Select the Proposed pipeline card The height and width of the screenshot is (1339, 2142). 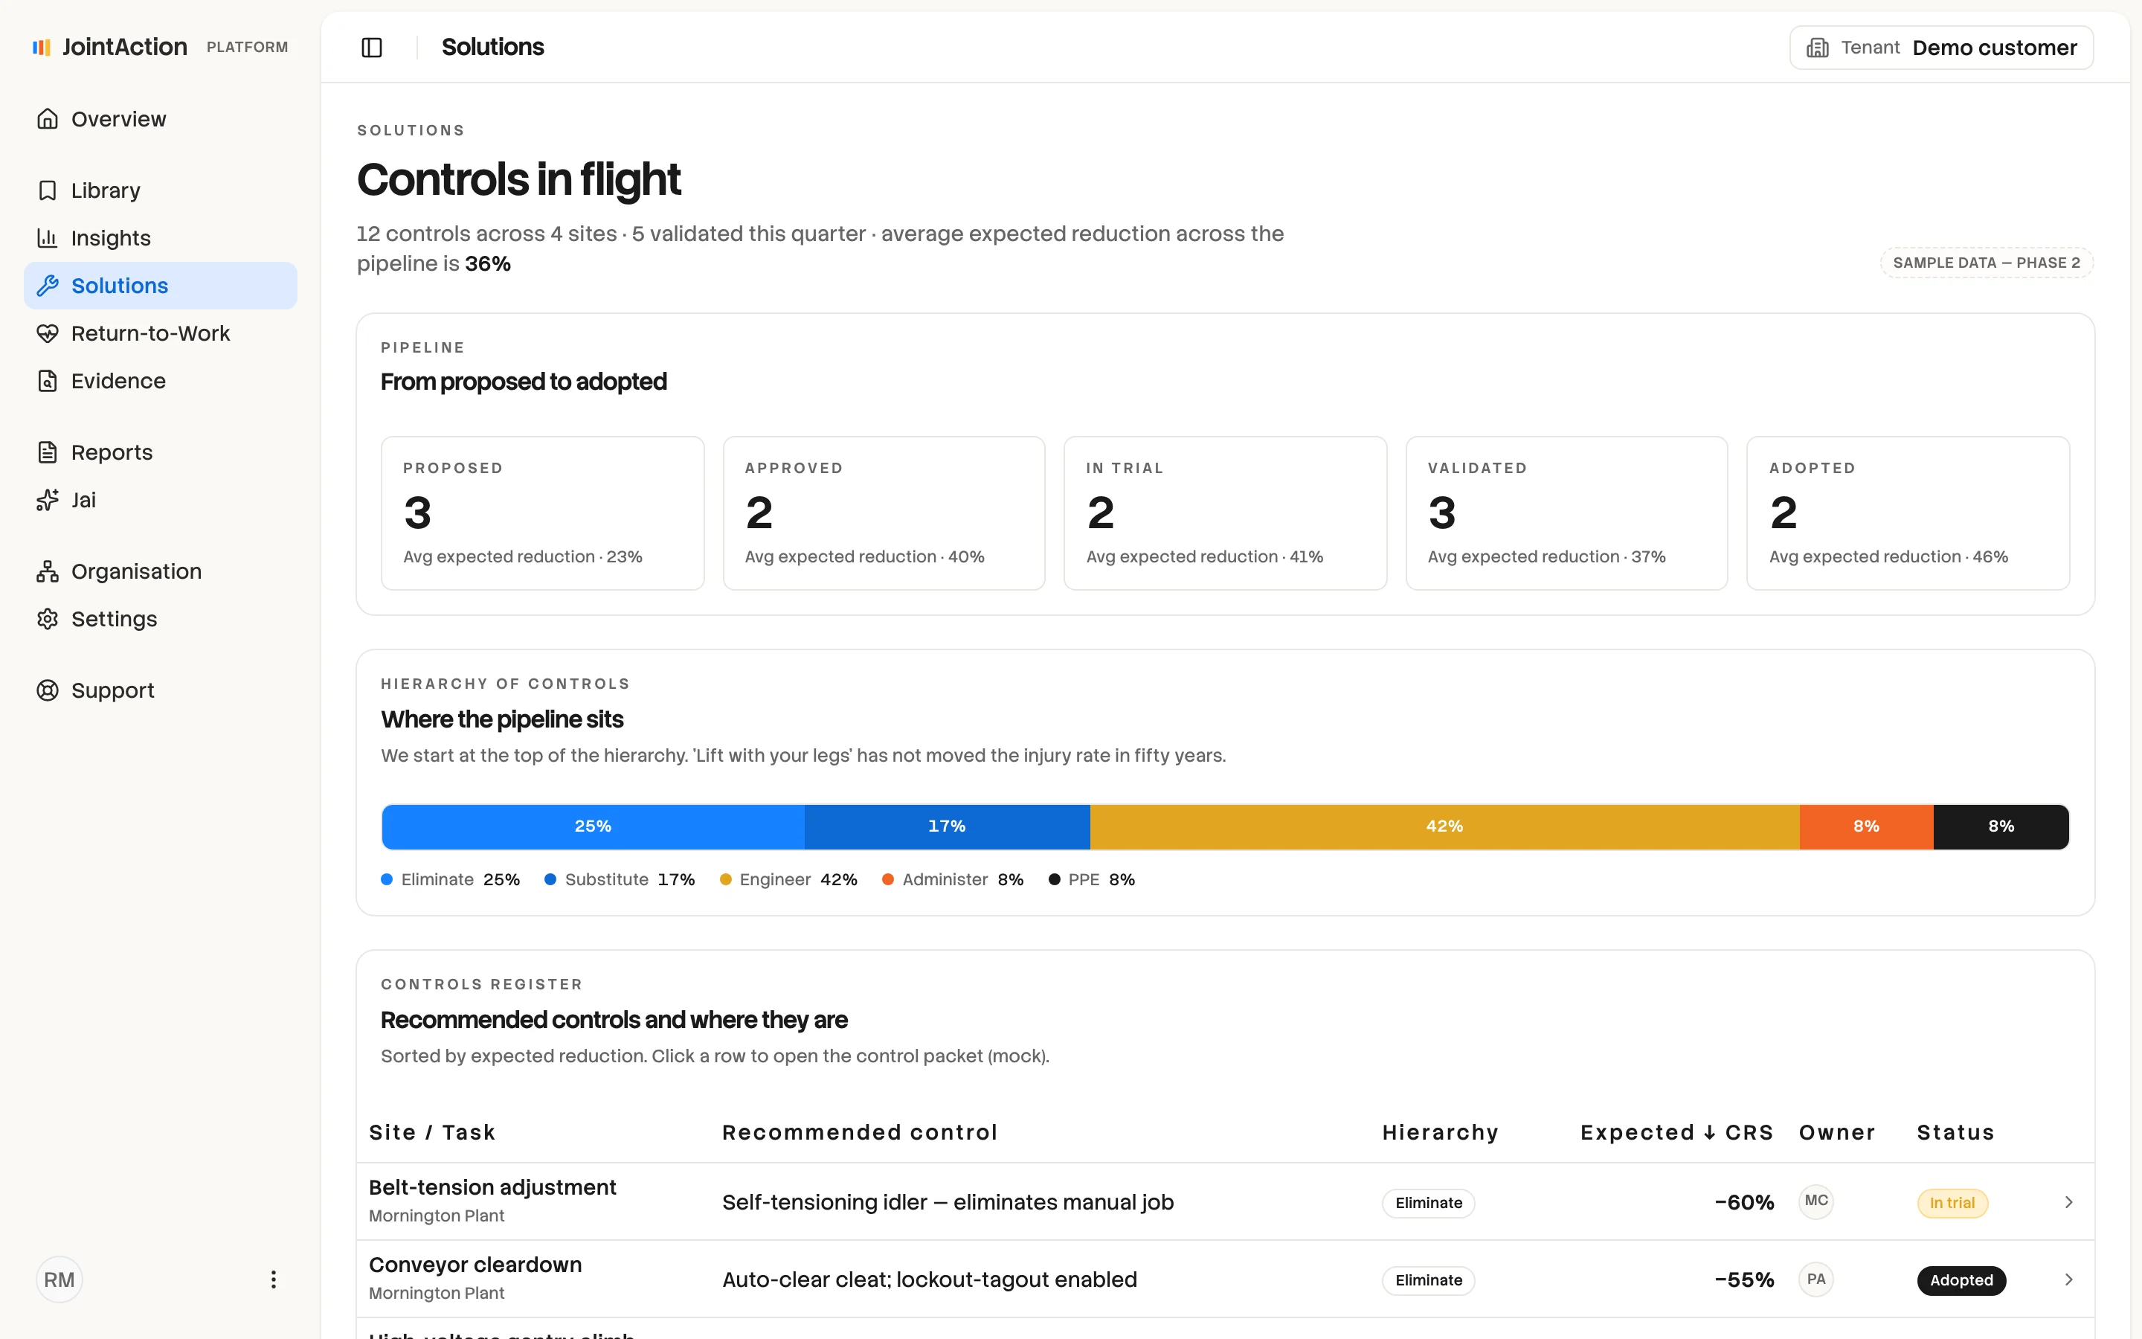[x=543, y=513]
